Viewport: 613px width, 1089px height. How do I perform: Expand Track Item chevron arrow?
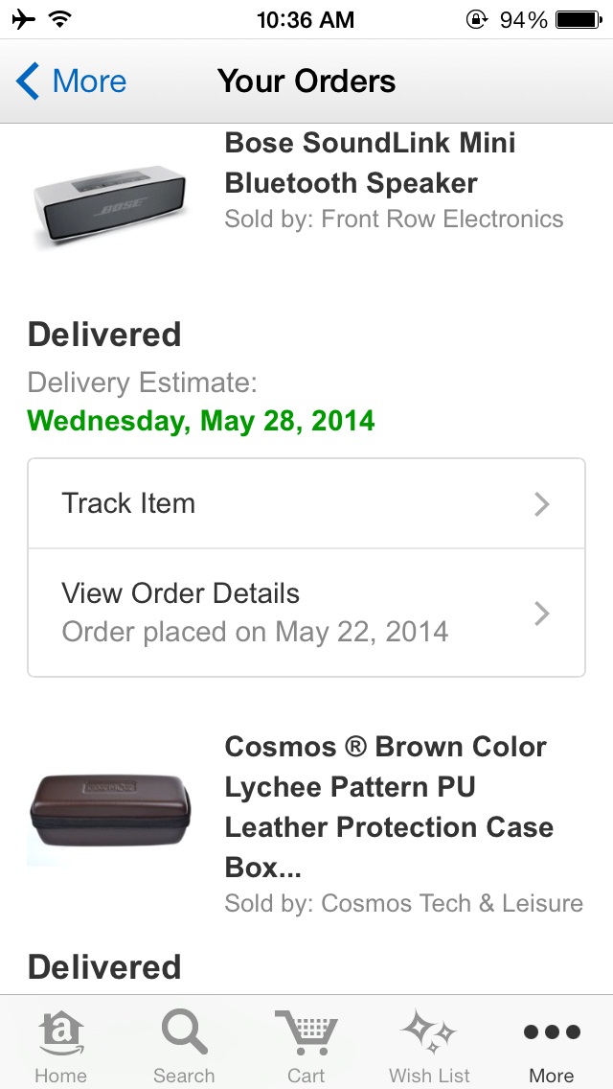(x=542, y=504)
